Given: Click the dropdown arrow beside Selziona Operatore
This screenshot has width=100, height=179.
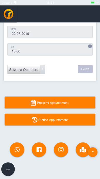Looking at the screenshot, I should point(42,69).
